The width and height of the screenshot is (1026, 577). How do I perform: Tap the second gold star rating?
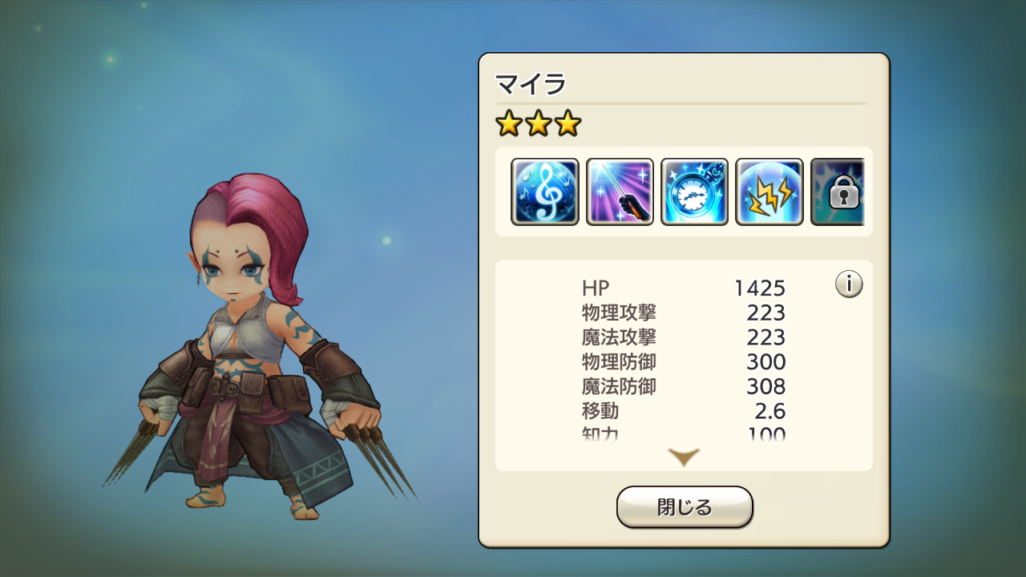point(538,123)
